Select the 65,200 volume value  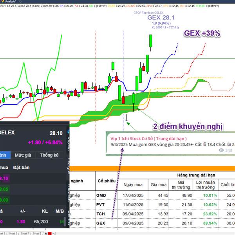coord(41,222)
